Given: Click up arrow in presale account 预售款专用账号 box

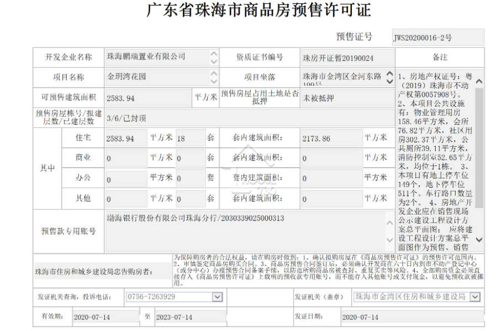Looking at the screenshot, I should (x=389, y=223).
